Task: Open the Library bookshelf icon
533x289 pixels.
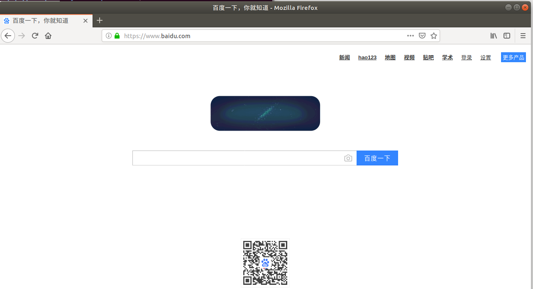Action: coord(494,36)
